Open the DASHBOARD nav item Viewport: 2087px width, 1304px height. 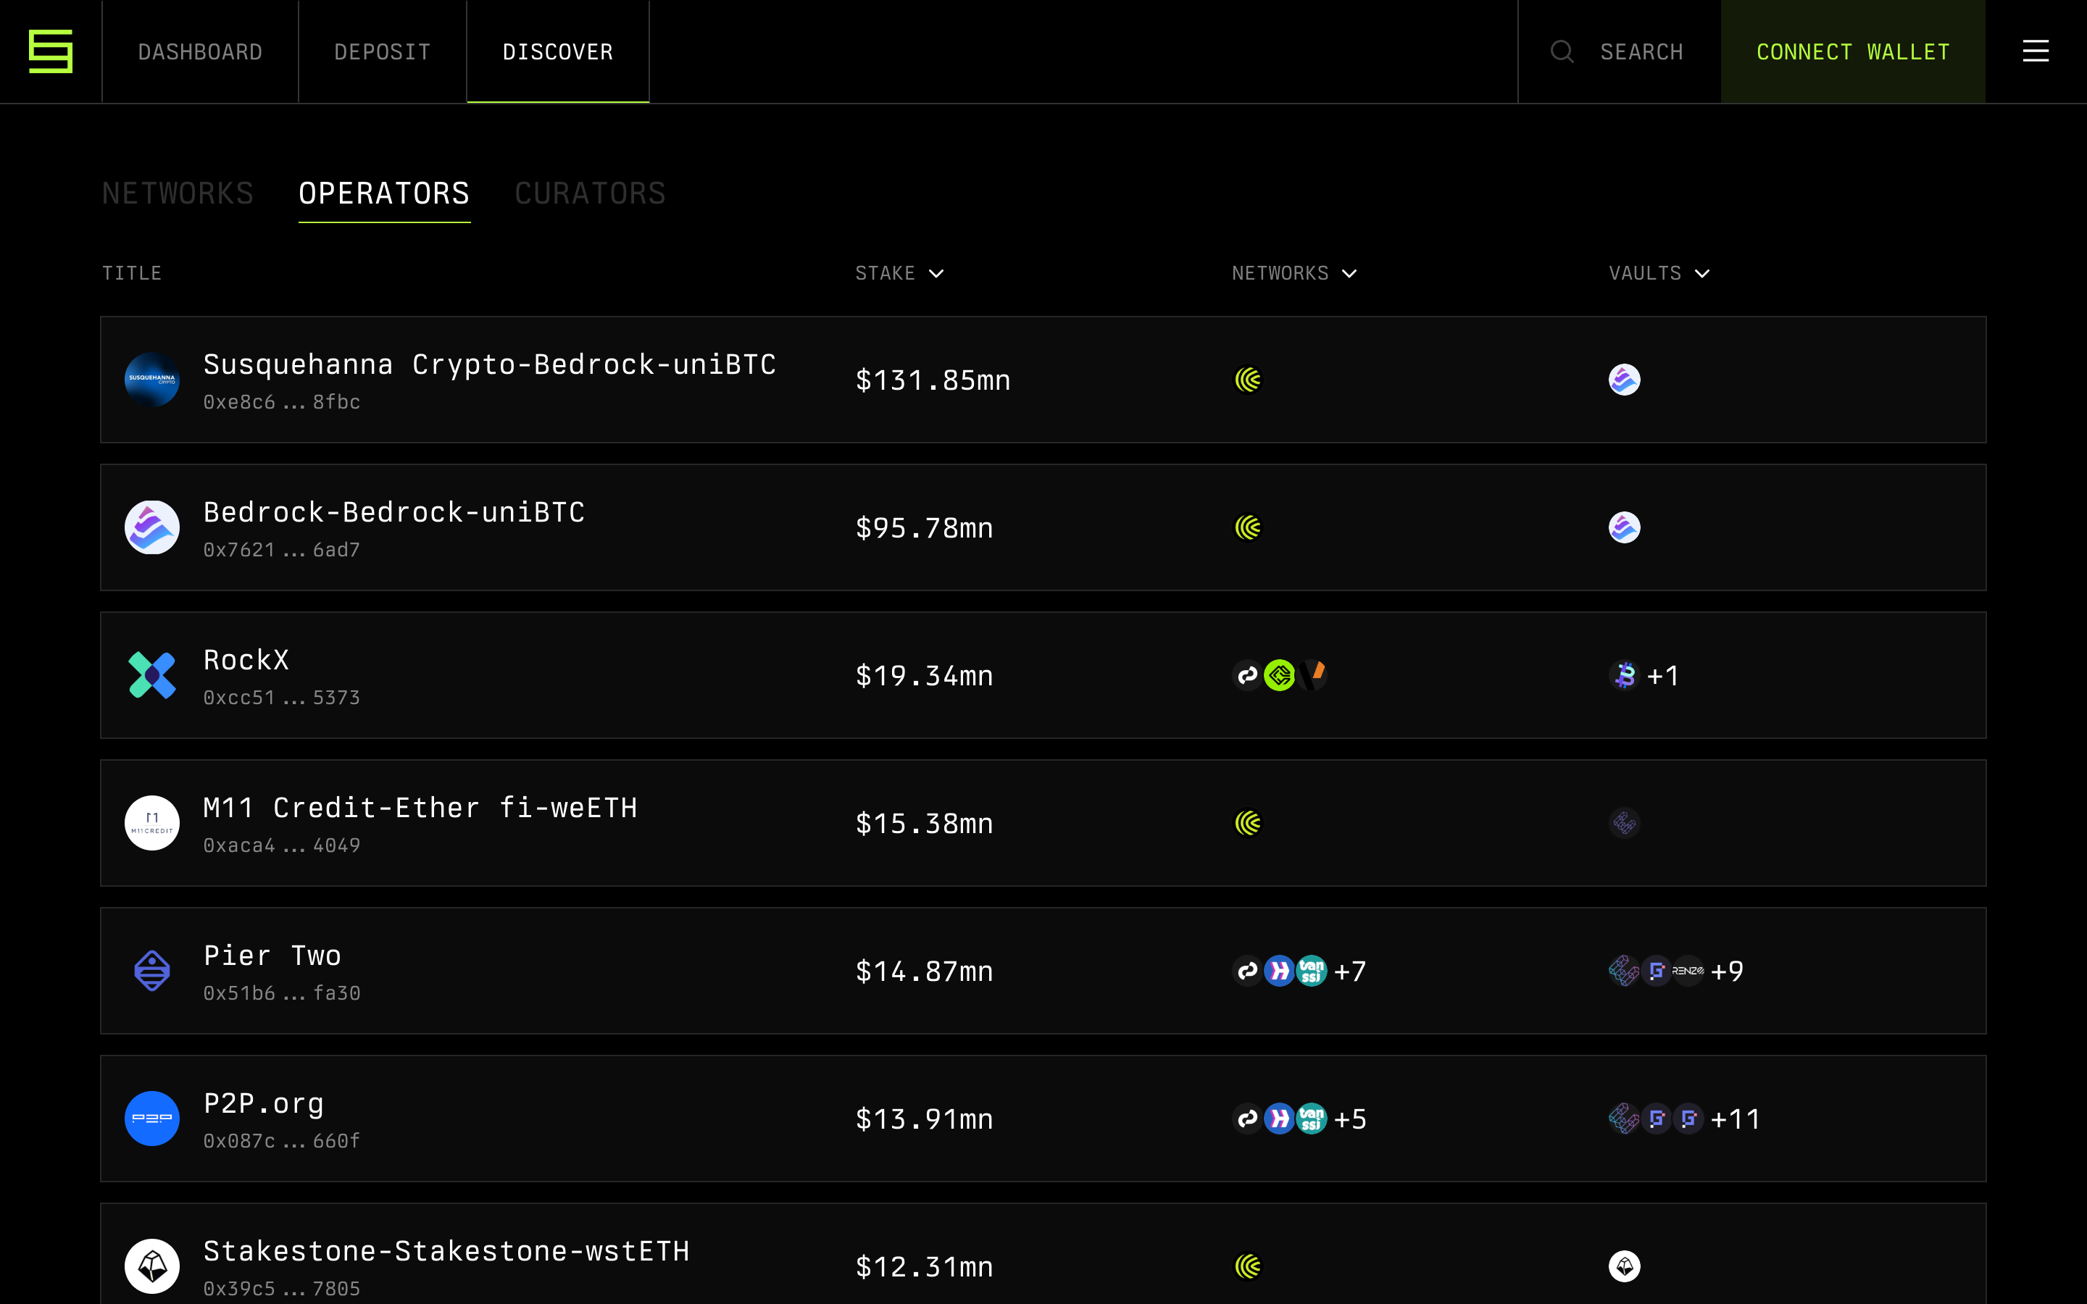coord(200,51)
